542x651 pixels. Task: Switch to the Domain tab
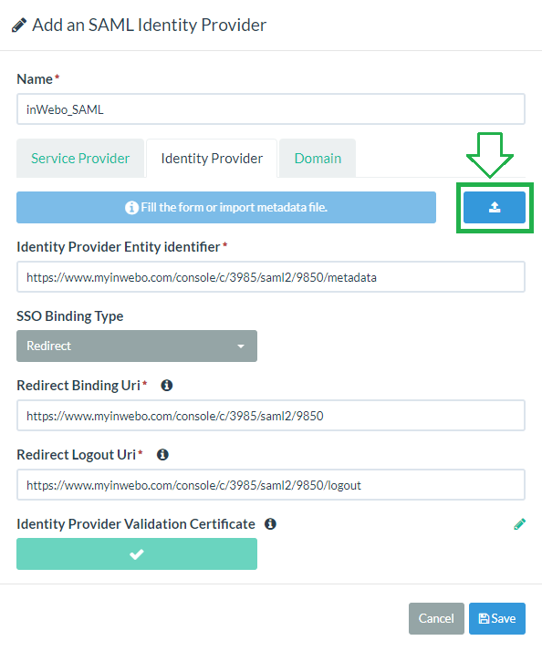(318, 158)
